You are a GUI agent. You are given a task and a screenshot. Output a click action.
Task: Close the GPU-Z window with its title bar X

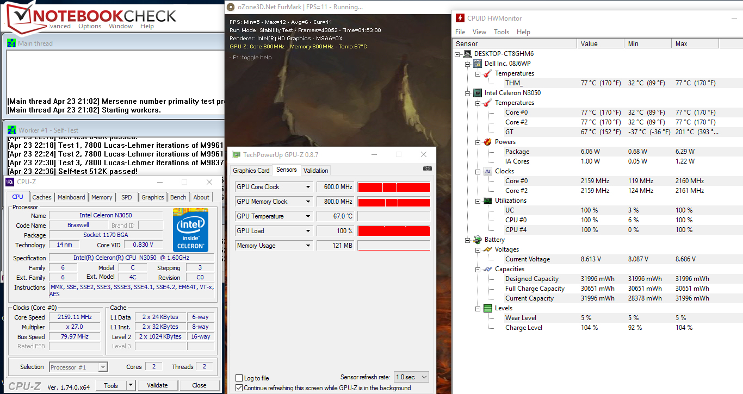click(x=424, y=155)
